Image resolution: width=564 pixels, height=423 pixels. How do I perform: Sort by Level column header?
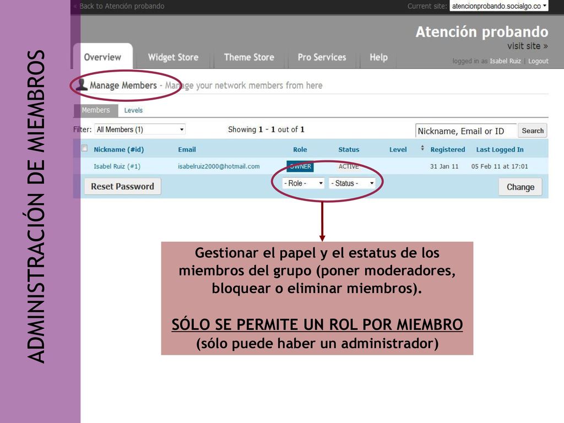tap(398, 150)
